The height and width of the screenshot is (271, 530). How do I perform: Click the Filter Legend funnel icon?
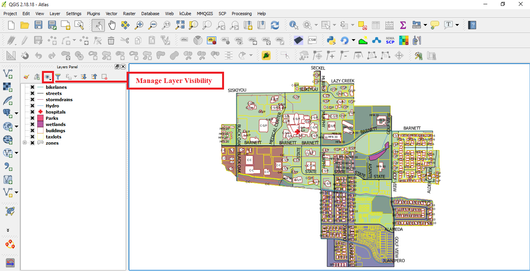click(58, 77)
